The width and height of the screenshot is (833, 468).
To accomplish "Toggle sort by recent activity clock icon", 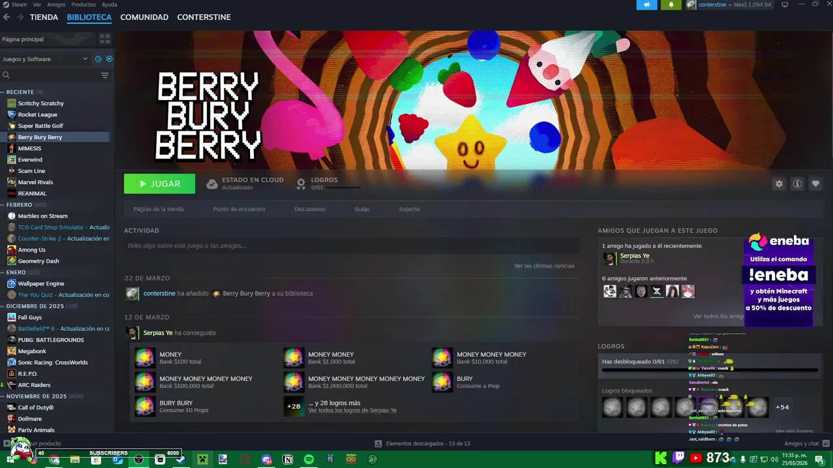I will tap(98, 59).
